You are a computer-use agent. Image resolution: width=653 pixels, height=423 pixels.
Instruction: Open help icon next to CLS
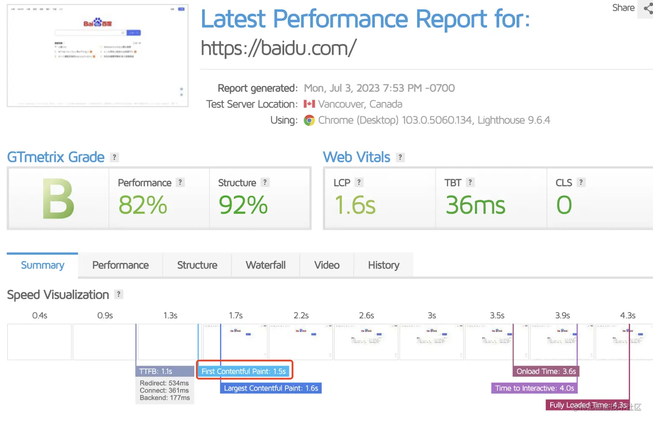(x=581, y=183)
